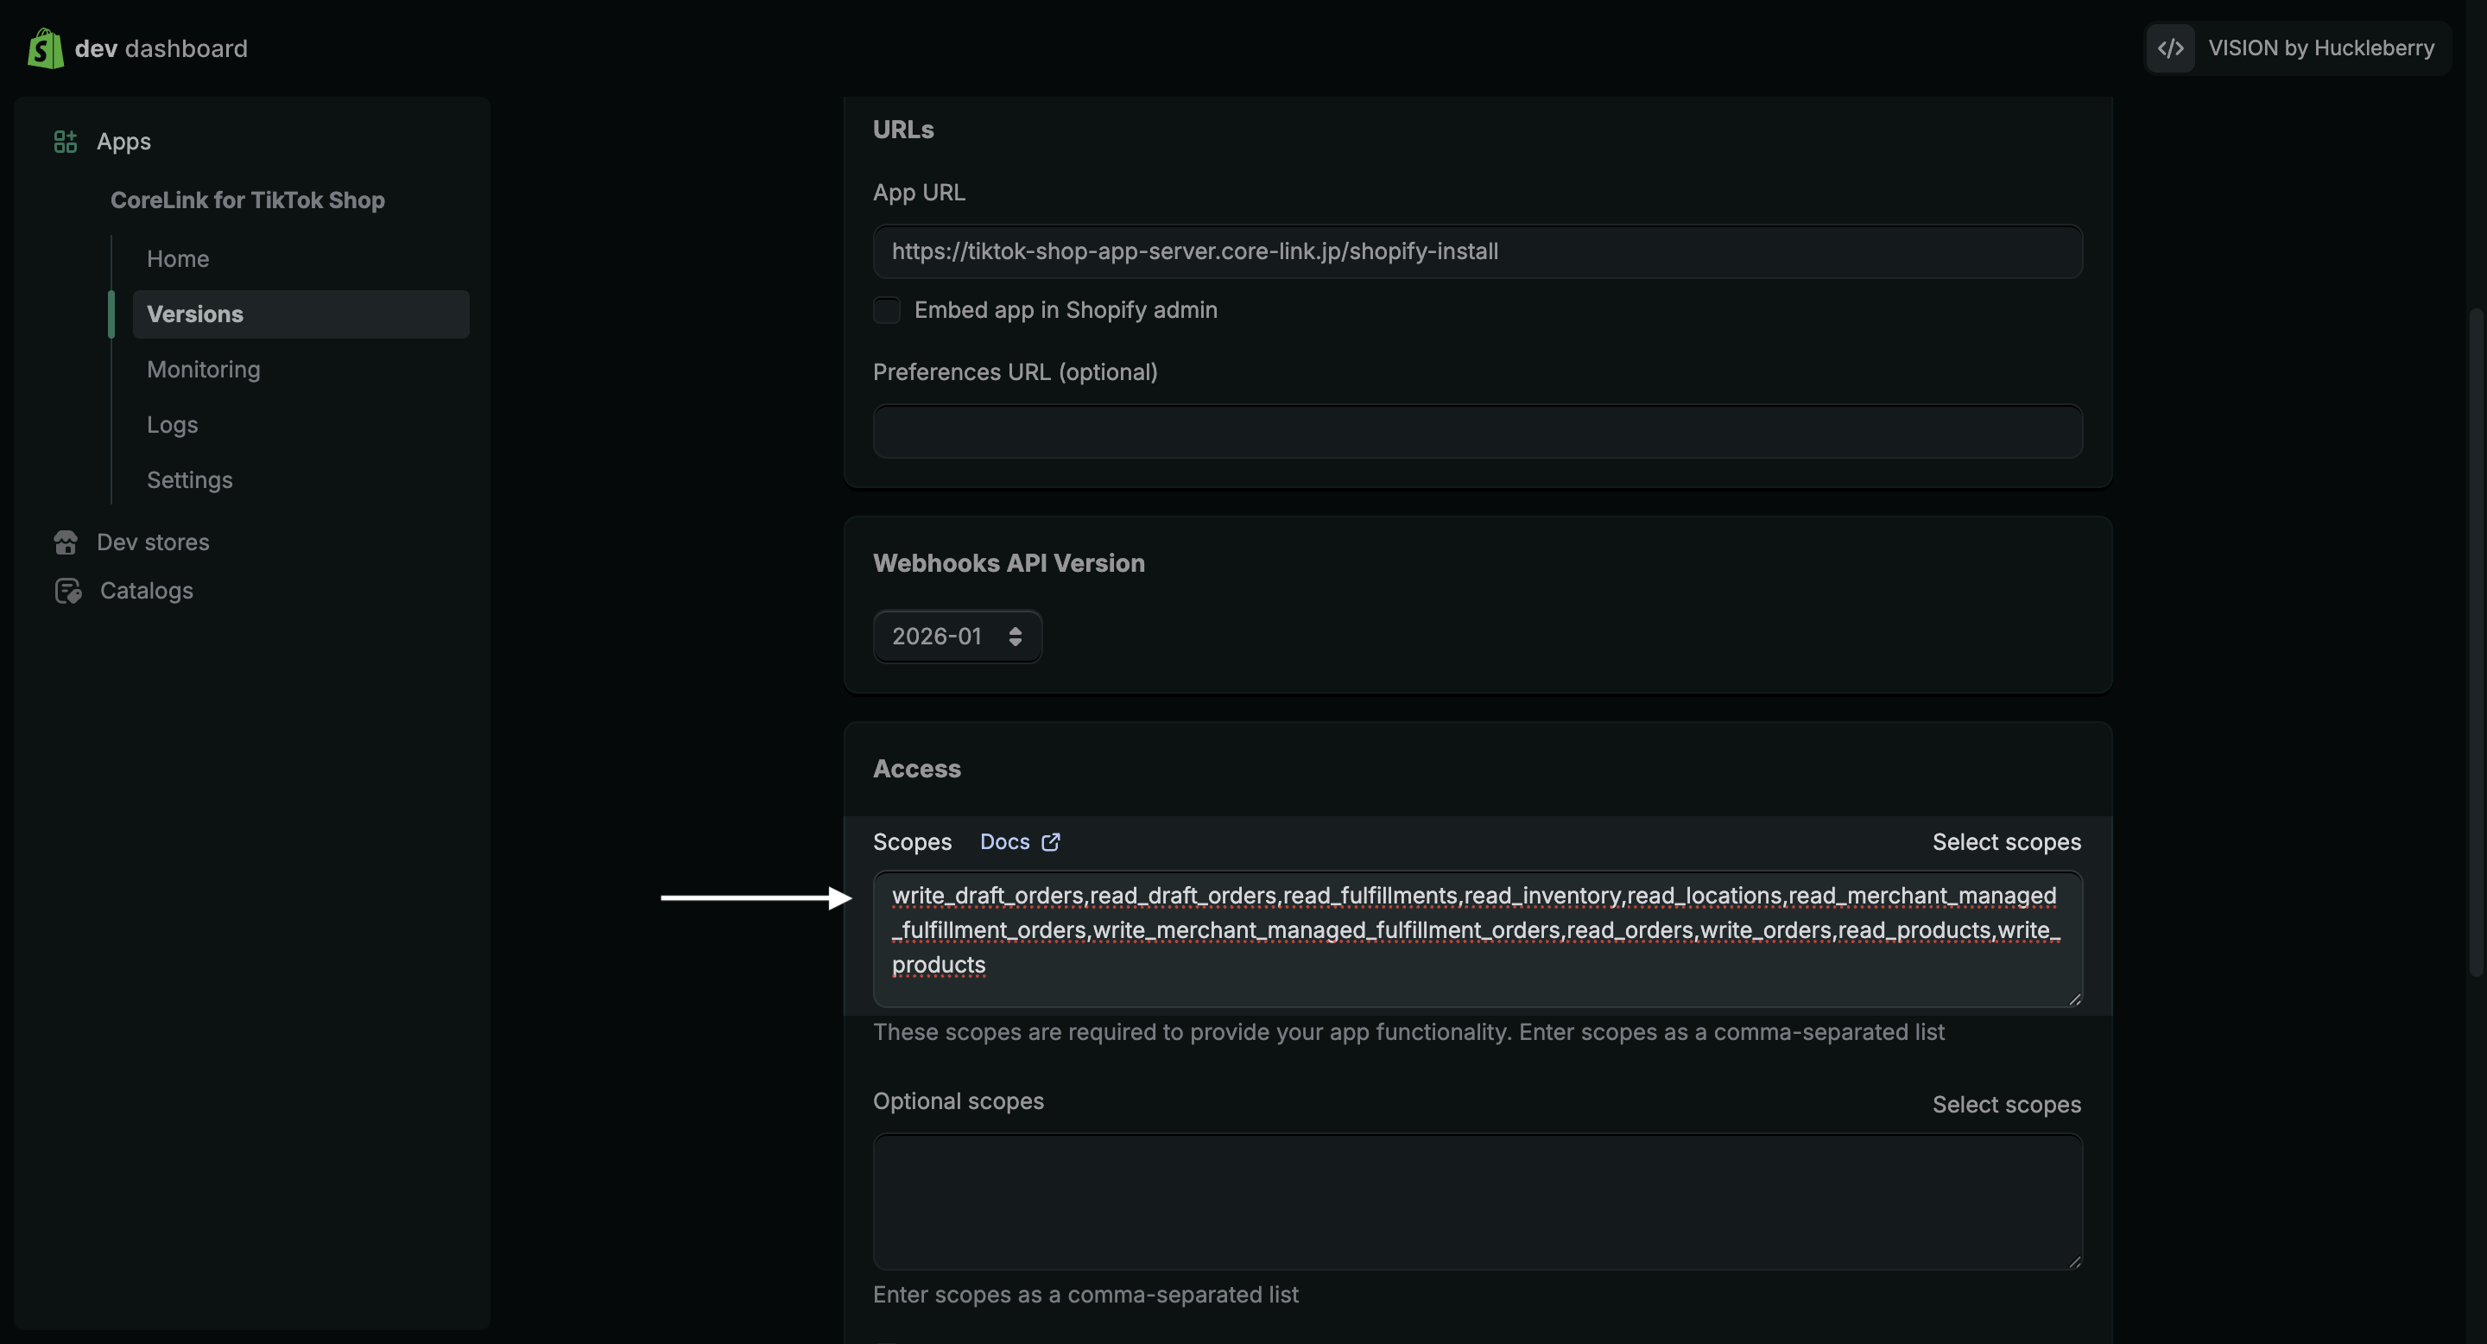The height and width of the screenshot is (1344, 2487).
Task: Click the Dev stores storefront icon
Action: click(66, 542)
